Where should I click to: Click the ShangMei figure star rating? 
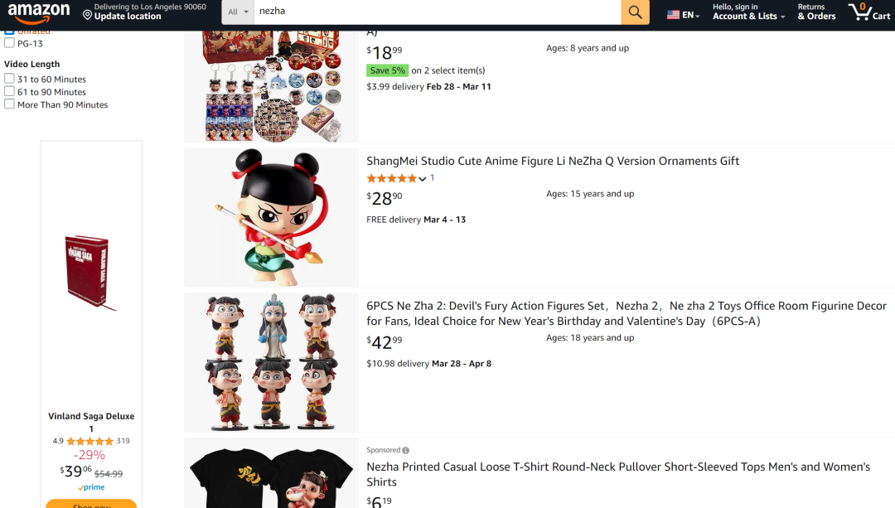[392, 178]
